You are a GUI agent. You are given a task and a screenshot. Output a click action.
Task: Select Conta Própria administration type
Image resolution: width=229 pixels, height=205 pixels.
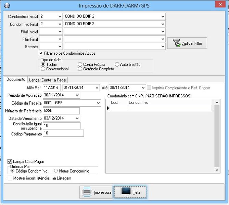point(80,64)
